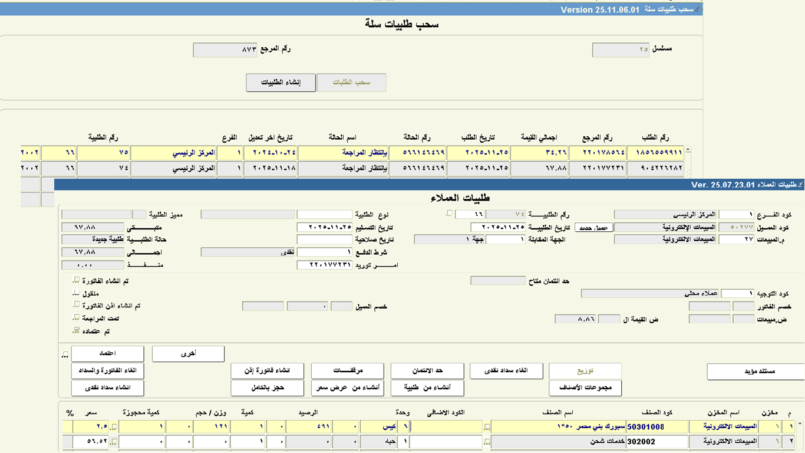Click the طلبيات العملاء window title icon
Image resolution: width=805 pixels, height=453 pixels.
[x=800, y=185]
